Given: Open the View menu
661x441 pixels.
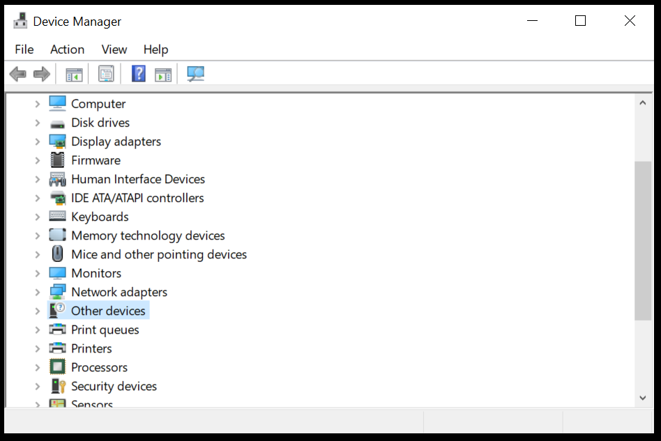Looking at the screenshot, I should point(114,49).
